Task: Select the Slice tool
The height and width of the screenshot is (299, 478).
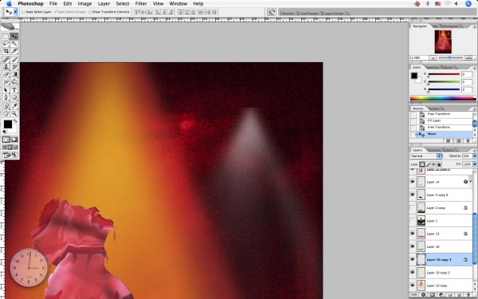Action: point(14,51)
